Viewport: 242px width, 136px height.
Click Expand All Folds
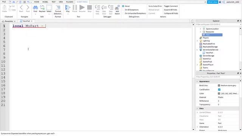[171, 10]
